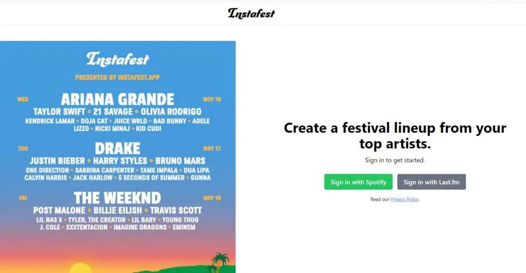Click the NOV 16 date label
526x273 pixels.
pyautogui.click(x=212, y=99)
